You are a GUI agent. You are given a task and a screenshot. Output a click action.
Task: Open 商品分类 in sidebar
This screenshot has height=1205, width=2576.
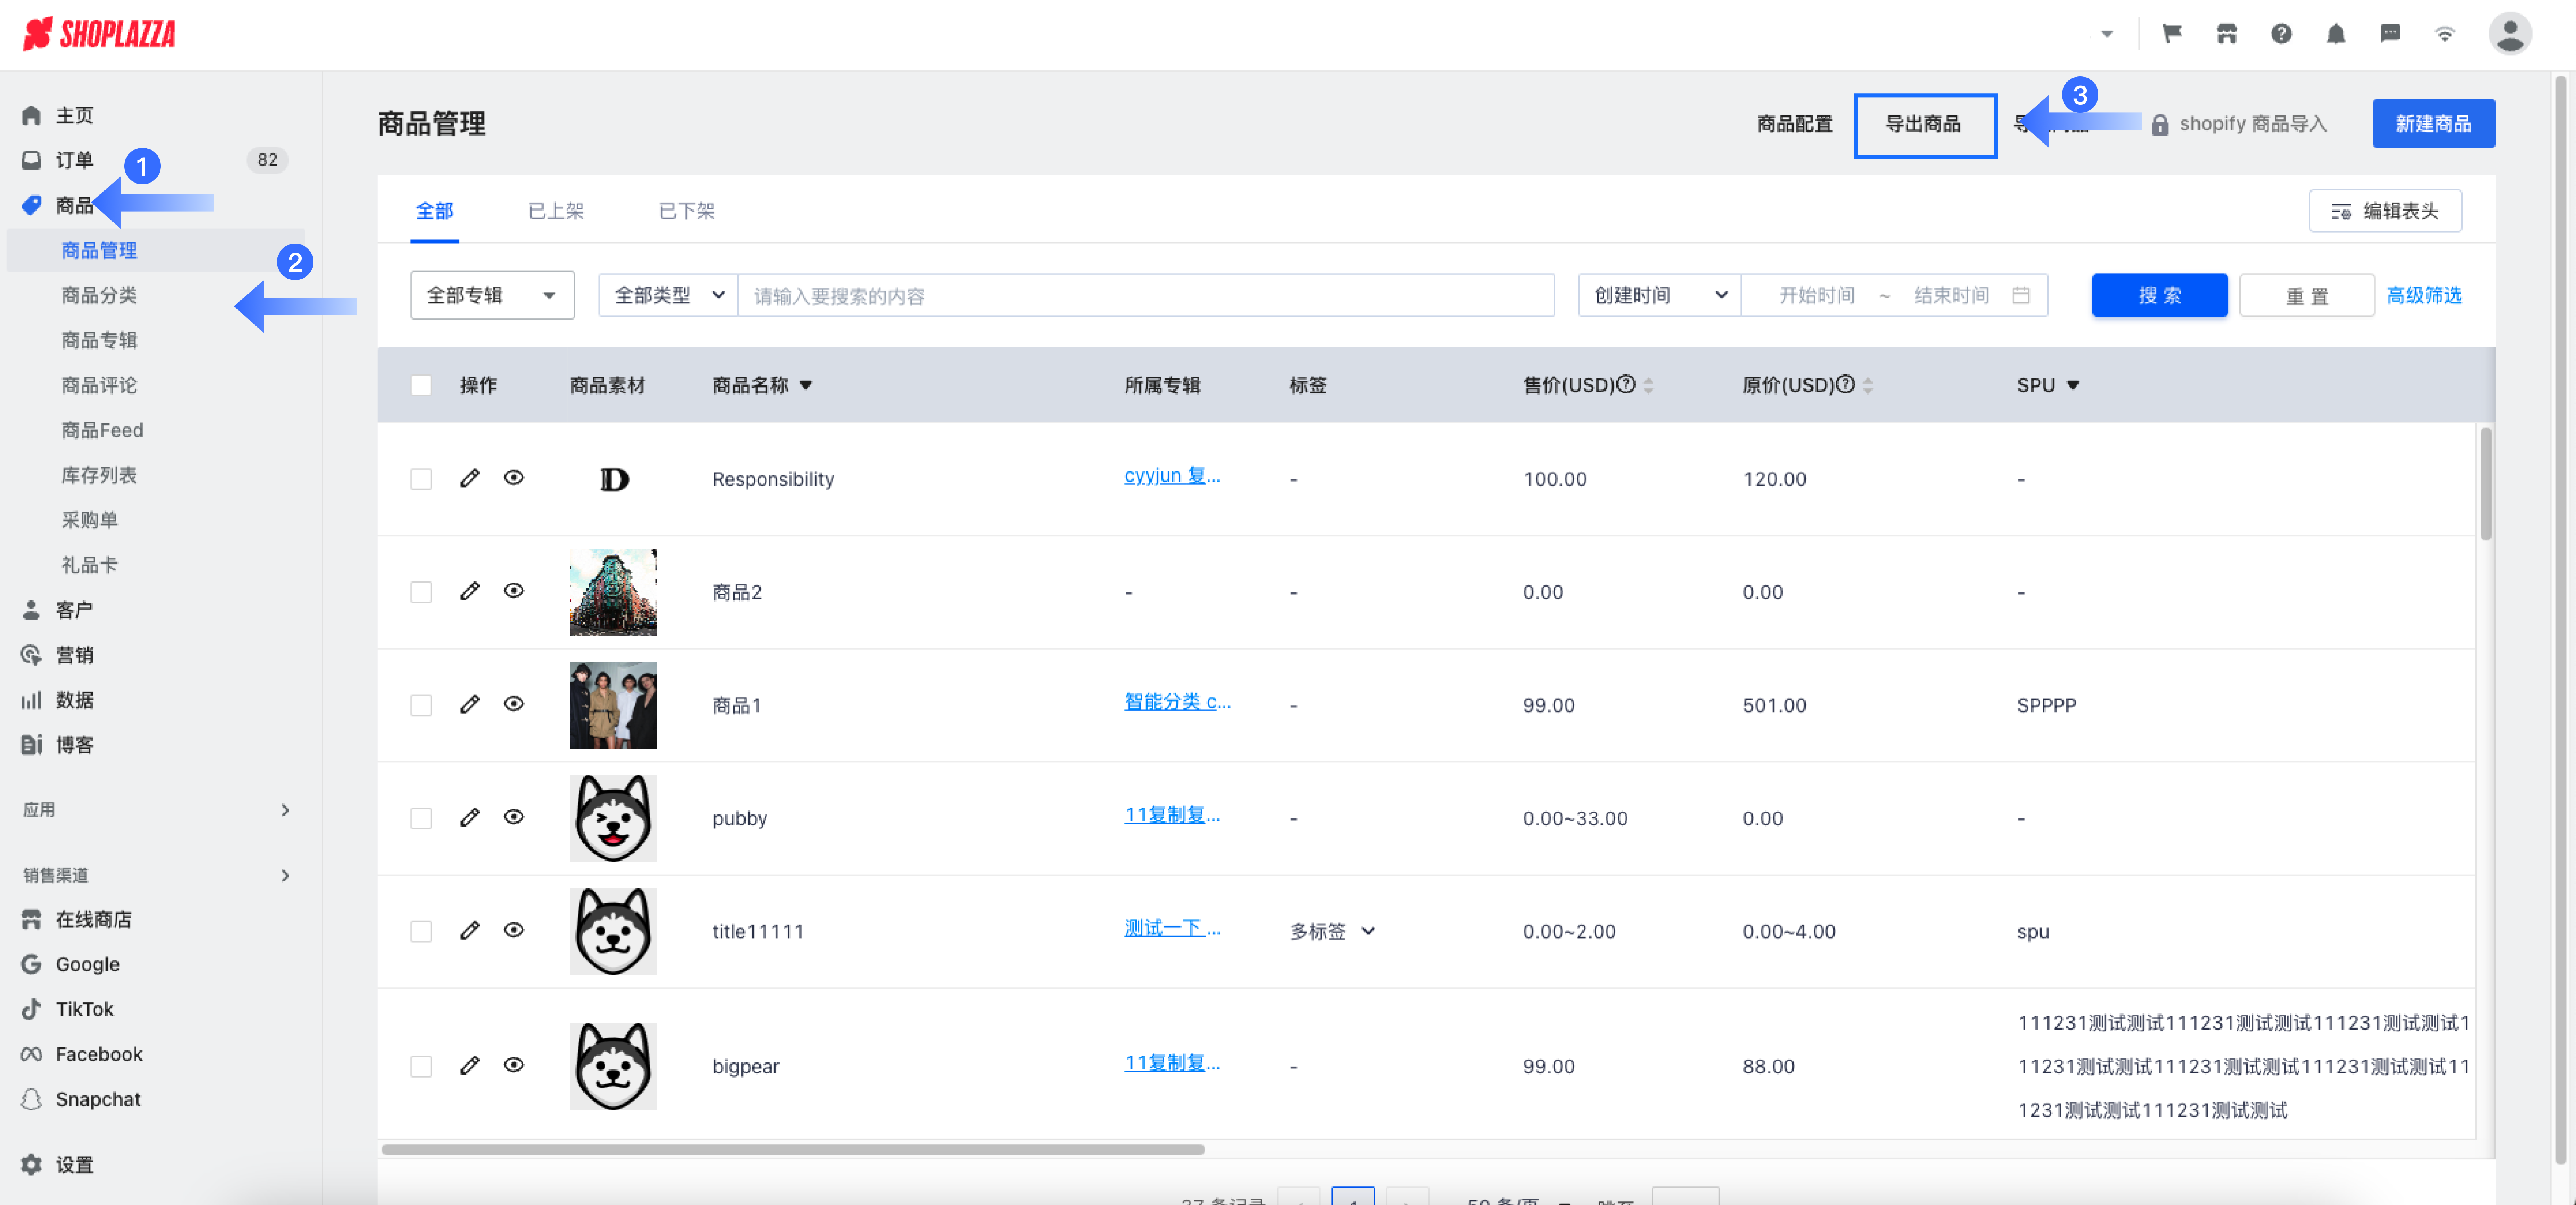point(99,295)
